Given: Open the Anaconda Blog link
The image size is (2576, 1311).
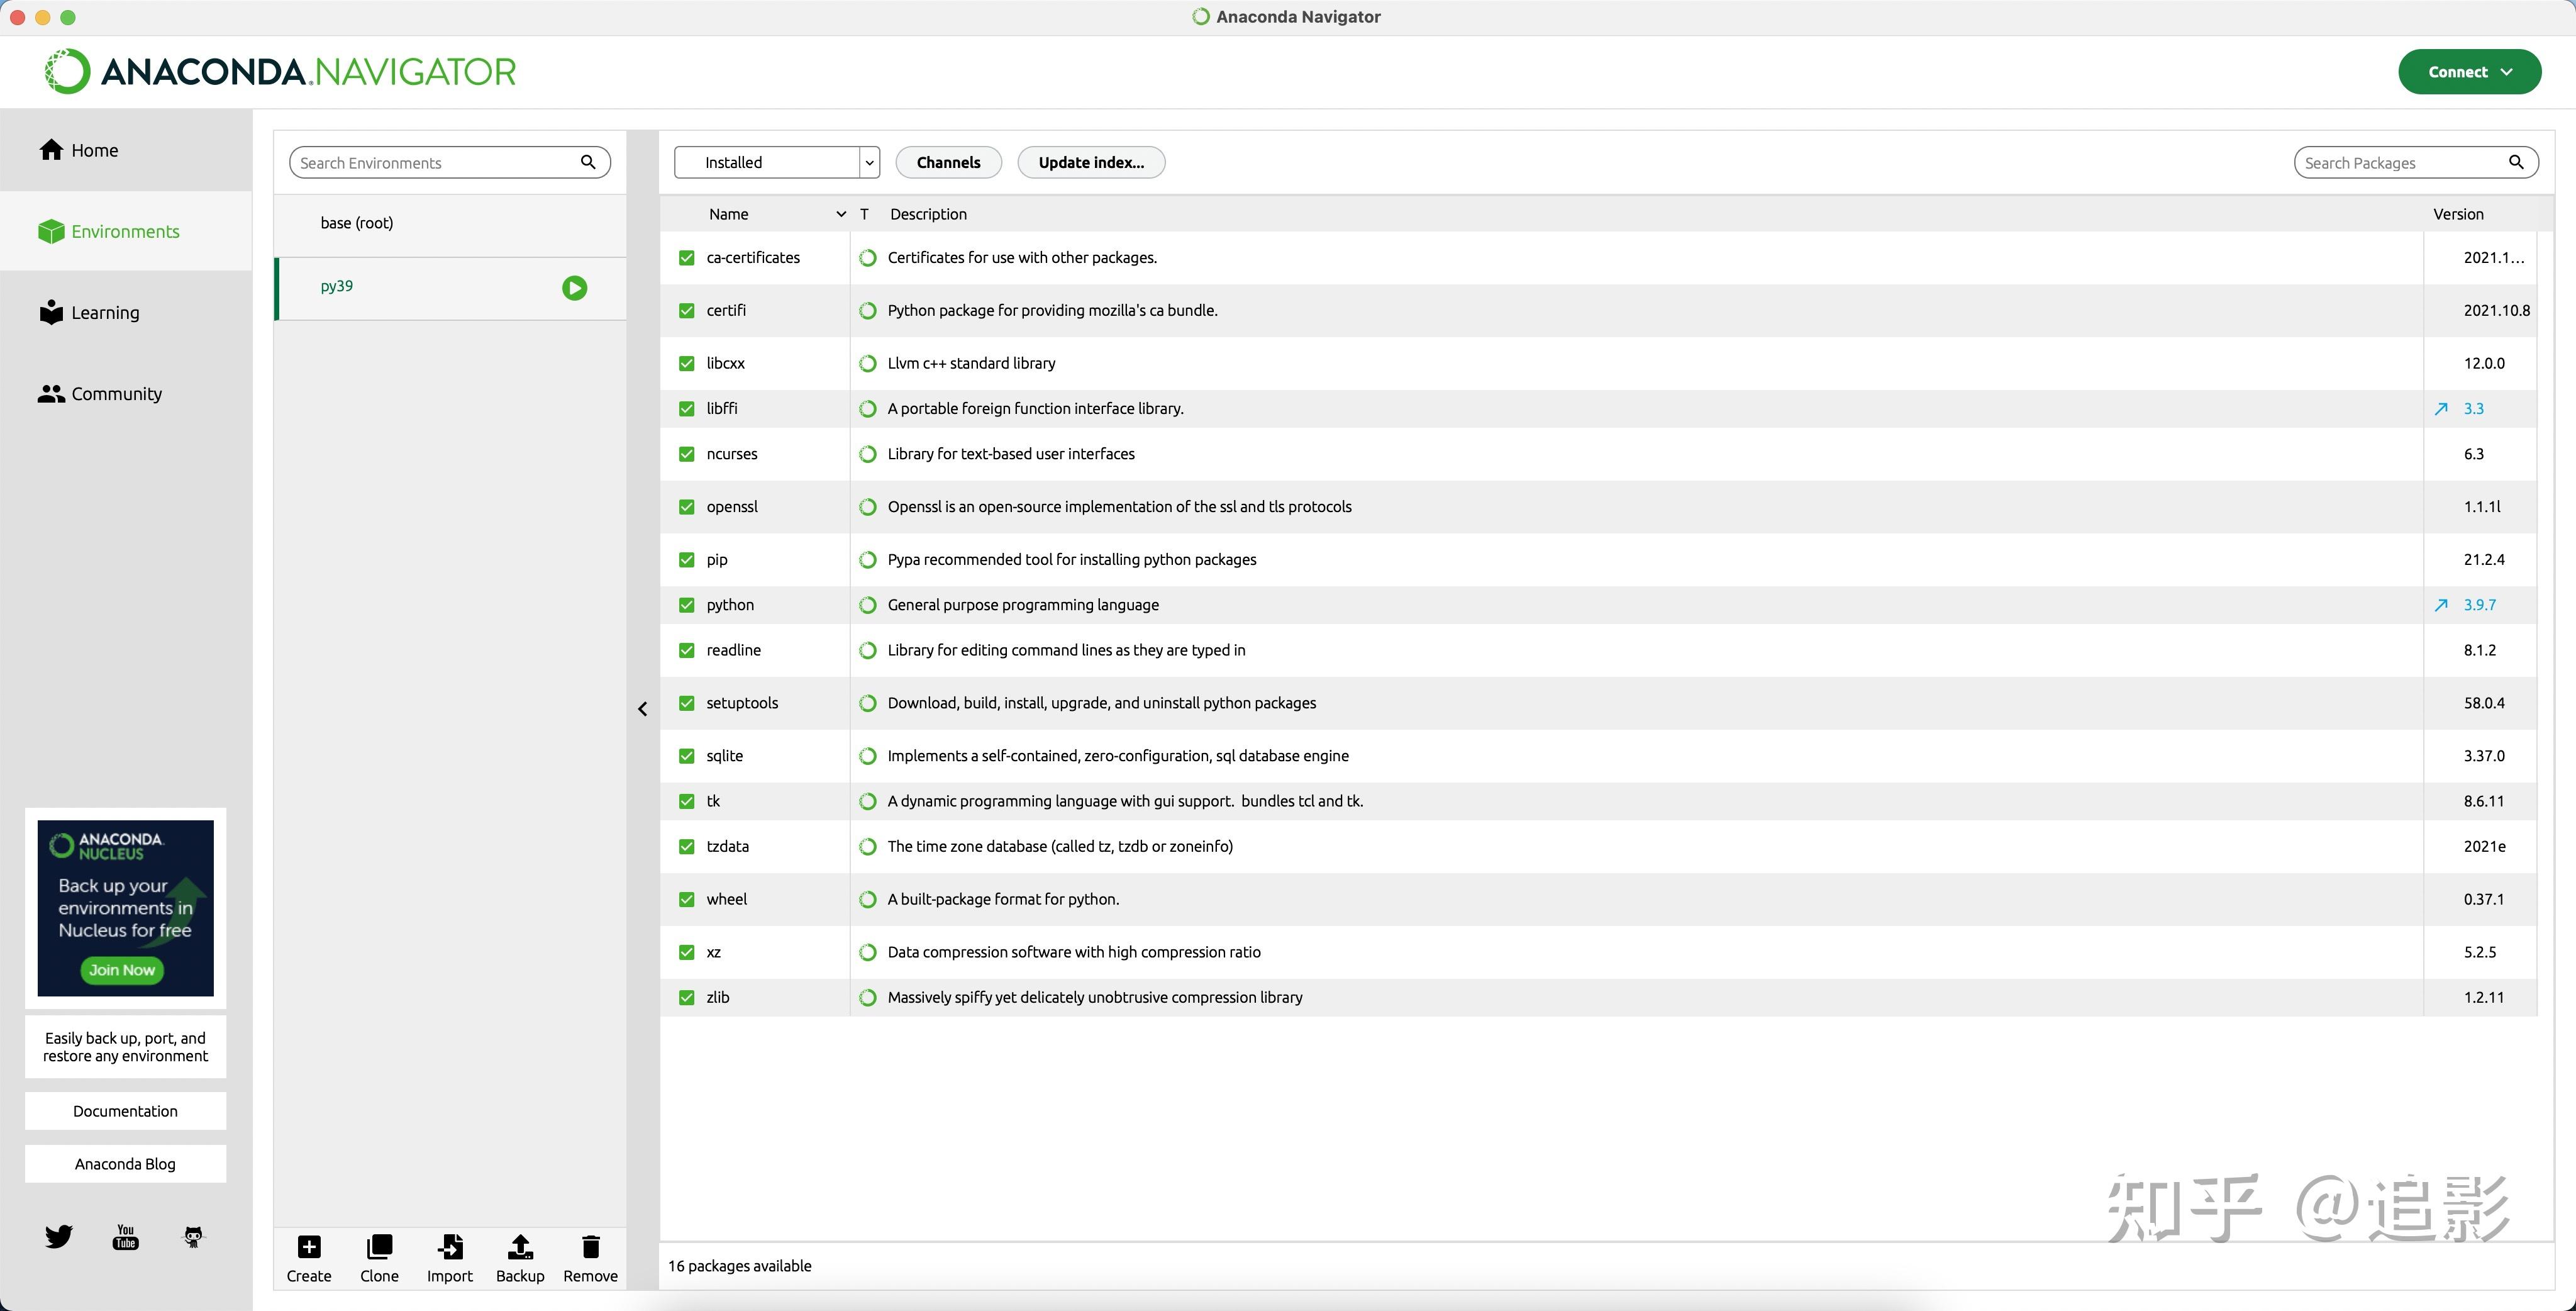Looking at the screenshot, I should pyautogui.click(x=125, y=1164).
